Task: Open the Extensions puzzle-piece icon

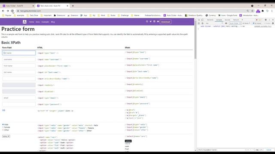Action: pyautogui.click(x=263, y=11)
